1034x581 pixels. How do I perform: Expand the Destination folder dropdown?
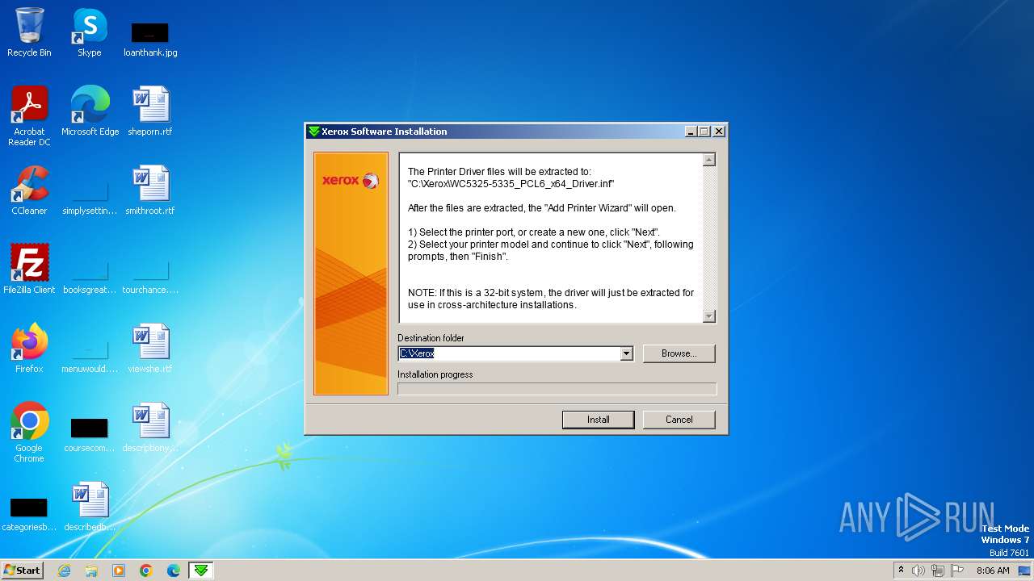[x=626, y=353]
